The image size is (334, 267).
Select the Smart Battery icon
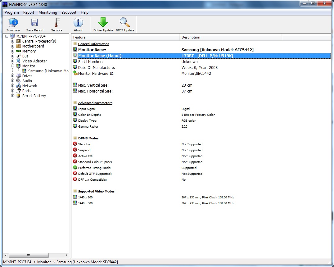click(19, 96)
